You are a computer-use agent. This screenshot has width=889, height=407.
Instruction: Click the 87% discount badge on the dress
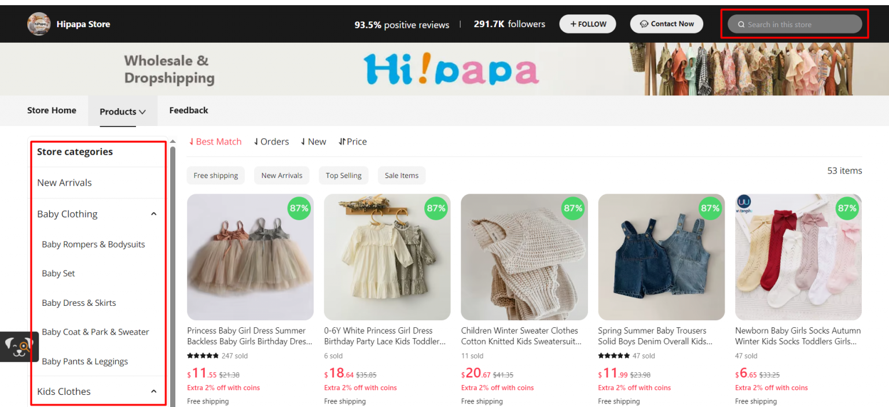tap(299, 208)
